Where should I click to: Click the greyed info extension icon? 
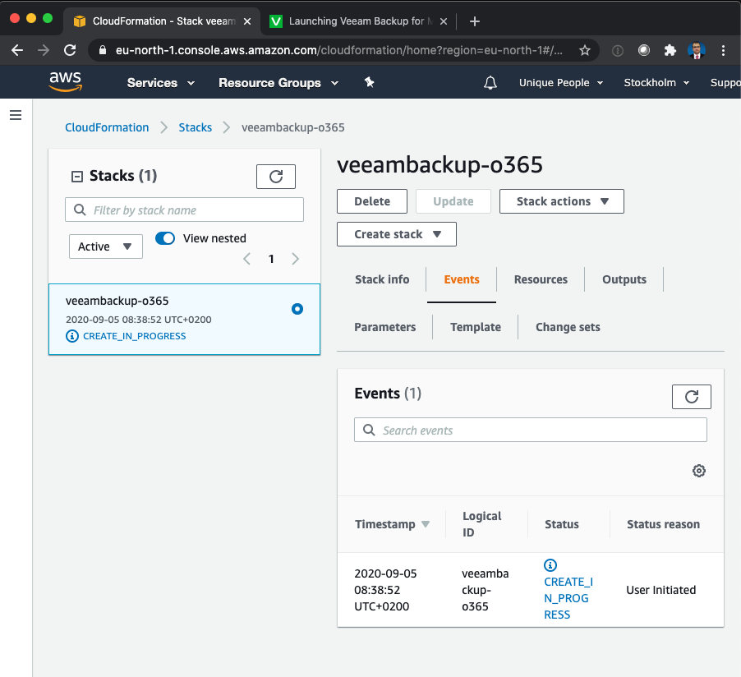618,50
